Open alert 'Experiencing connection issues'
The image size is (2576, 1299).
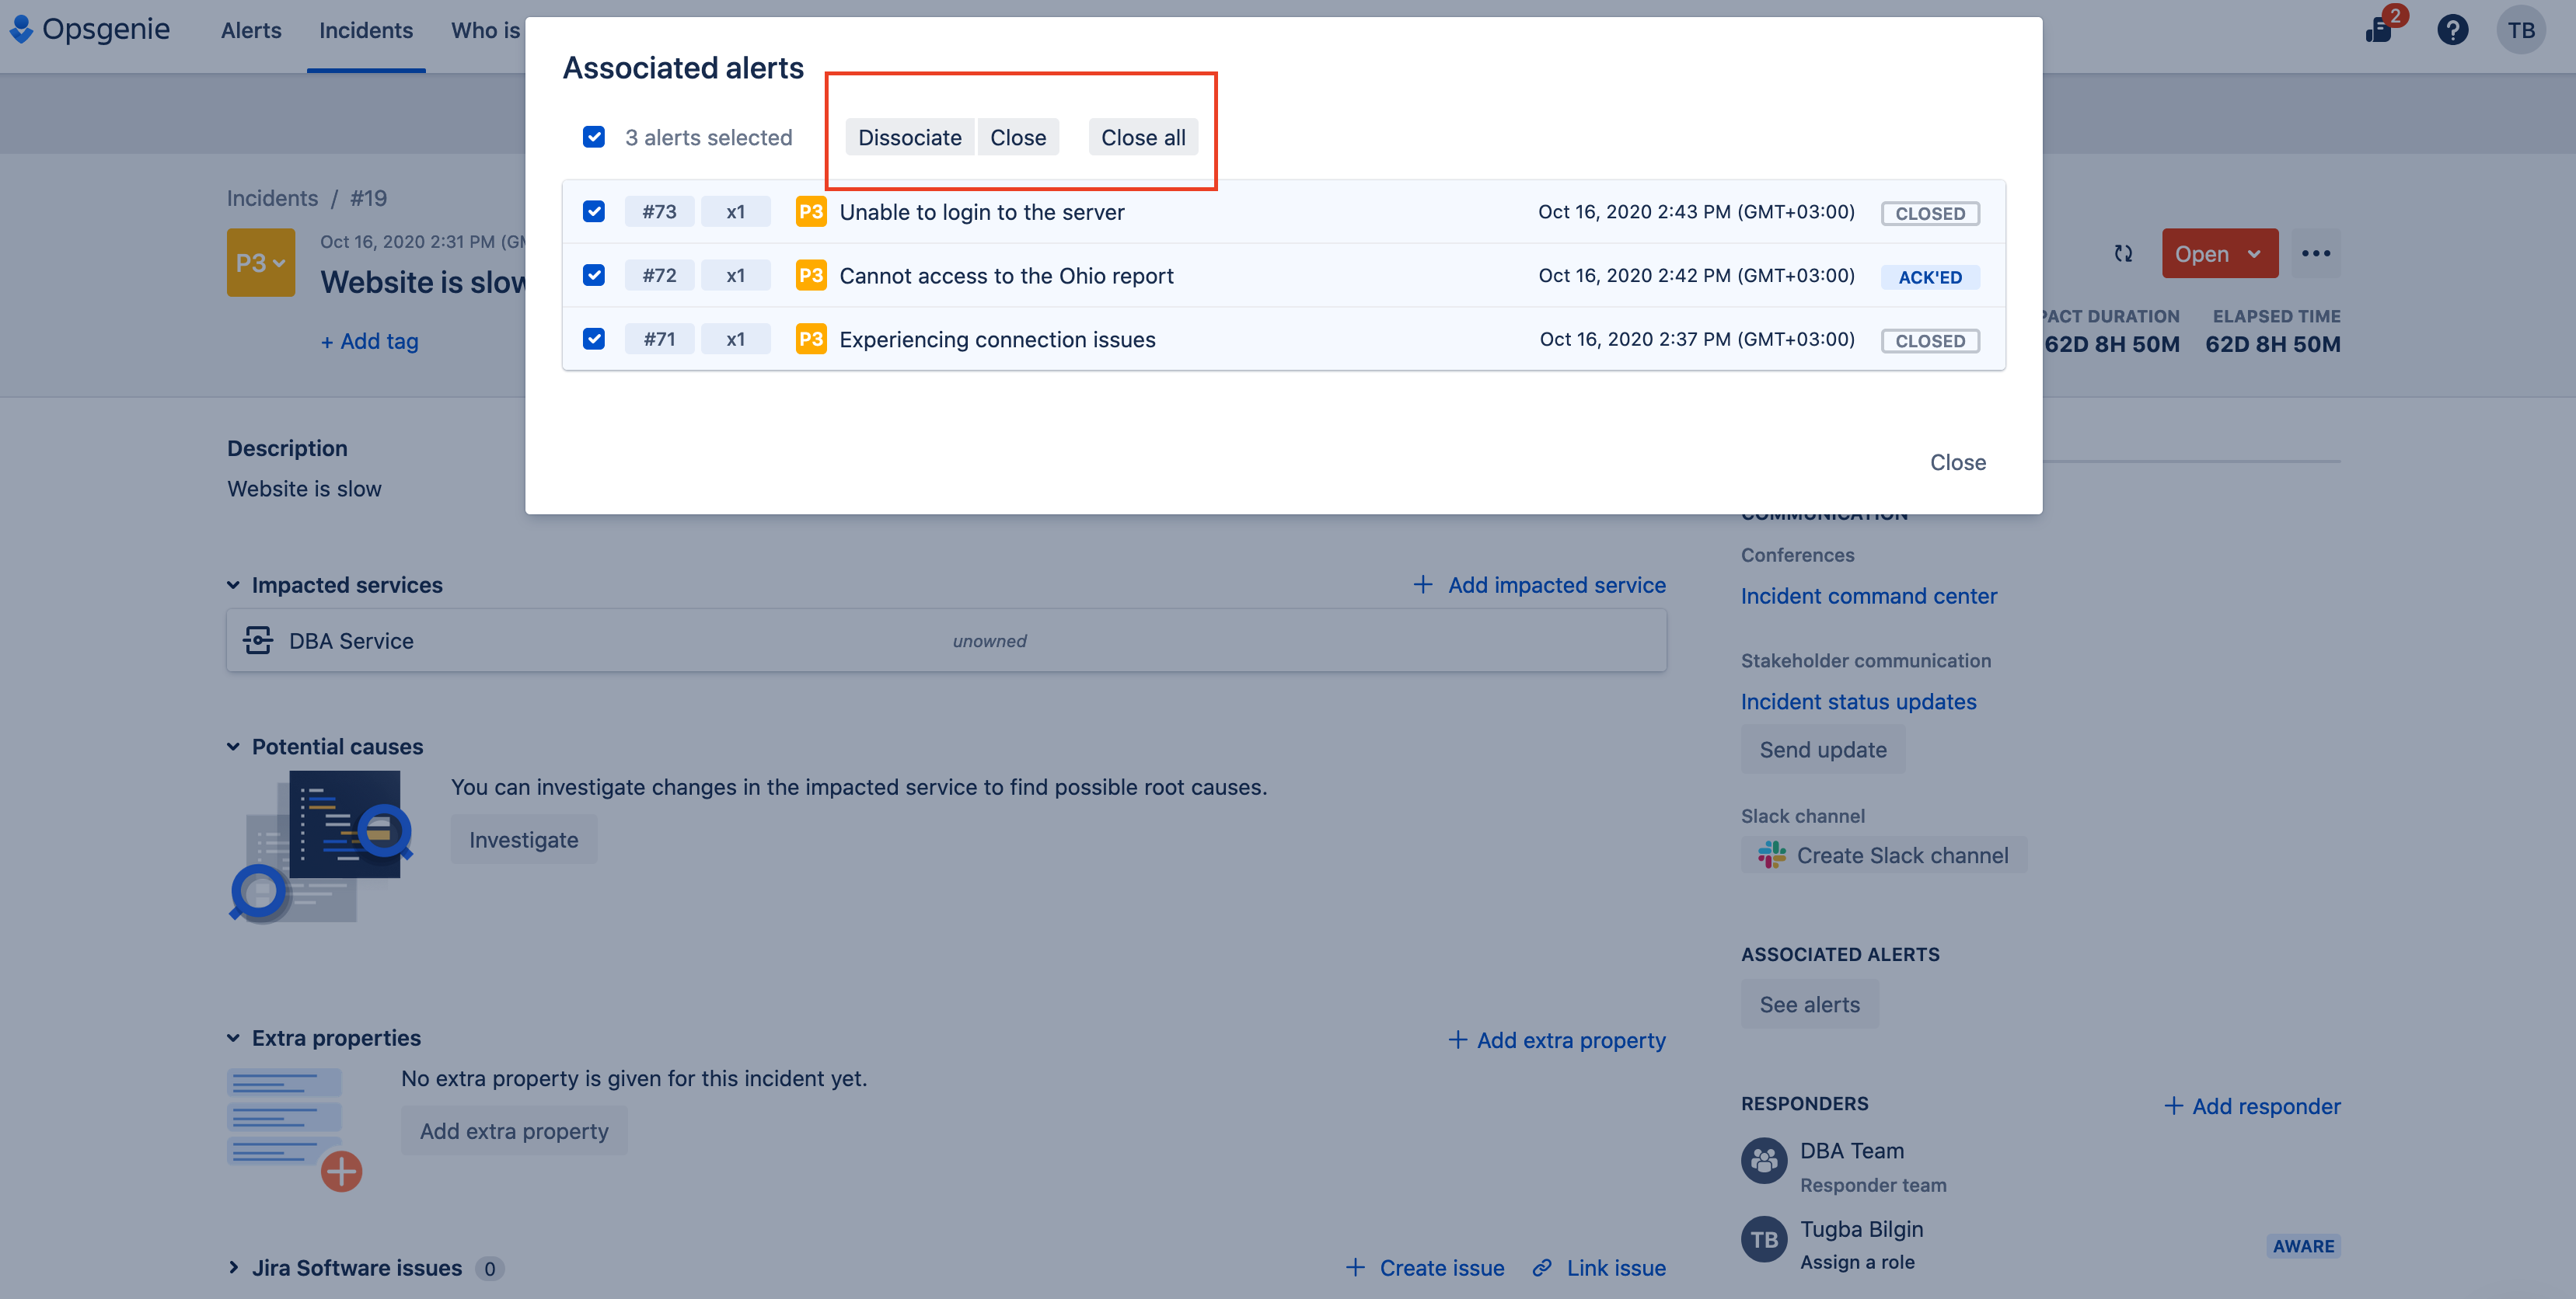[997, 340]
